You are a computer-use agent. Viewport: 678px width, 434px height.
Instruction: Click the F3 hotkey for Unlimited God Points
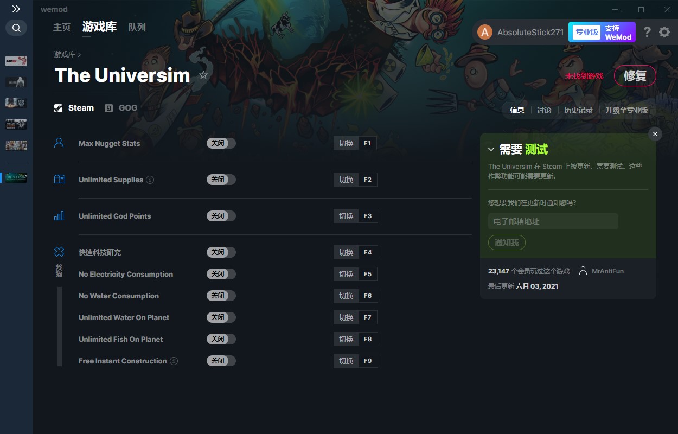tap(368, 216)
